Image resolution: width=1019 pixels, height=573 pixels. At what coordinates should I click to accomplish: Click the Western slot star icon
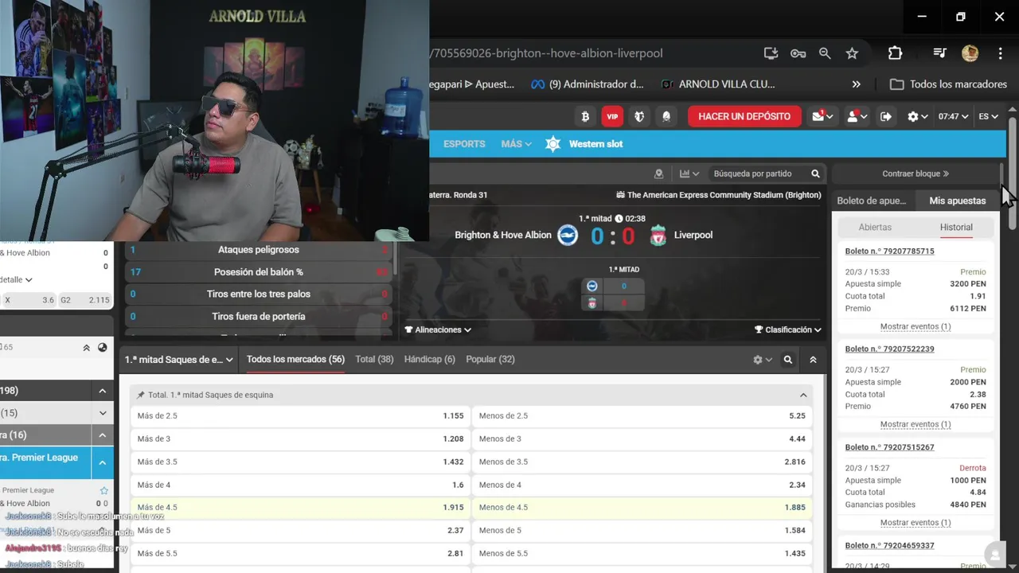pyautogui.click(x=553, y=144)
